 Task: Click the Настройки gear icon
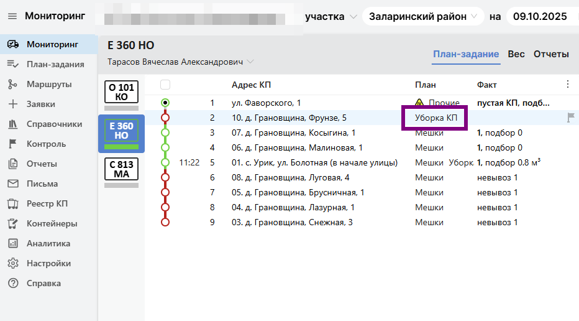[12, 263]
